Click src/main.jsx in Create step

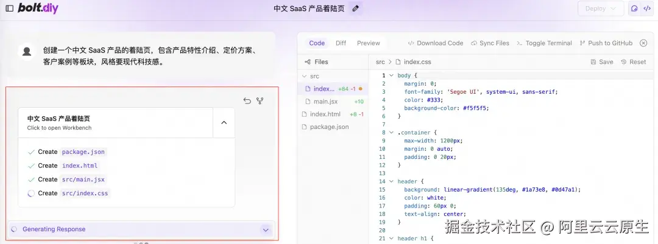(x=83, y=180)
